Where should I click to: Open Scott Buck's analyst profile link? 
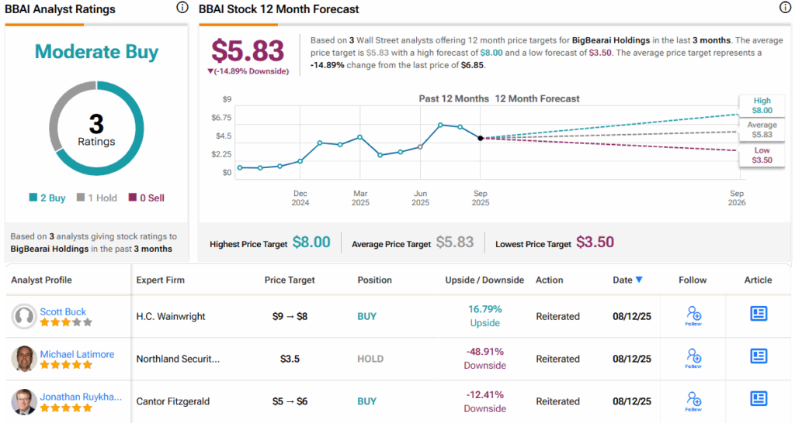point(63,311)
